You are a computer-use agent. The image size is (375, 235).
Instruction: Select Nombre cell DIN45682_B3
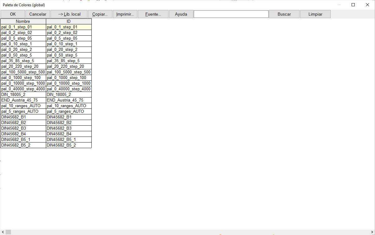click(23, 128)
